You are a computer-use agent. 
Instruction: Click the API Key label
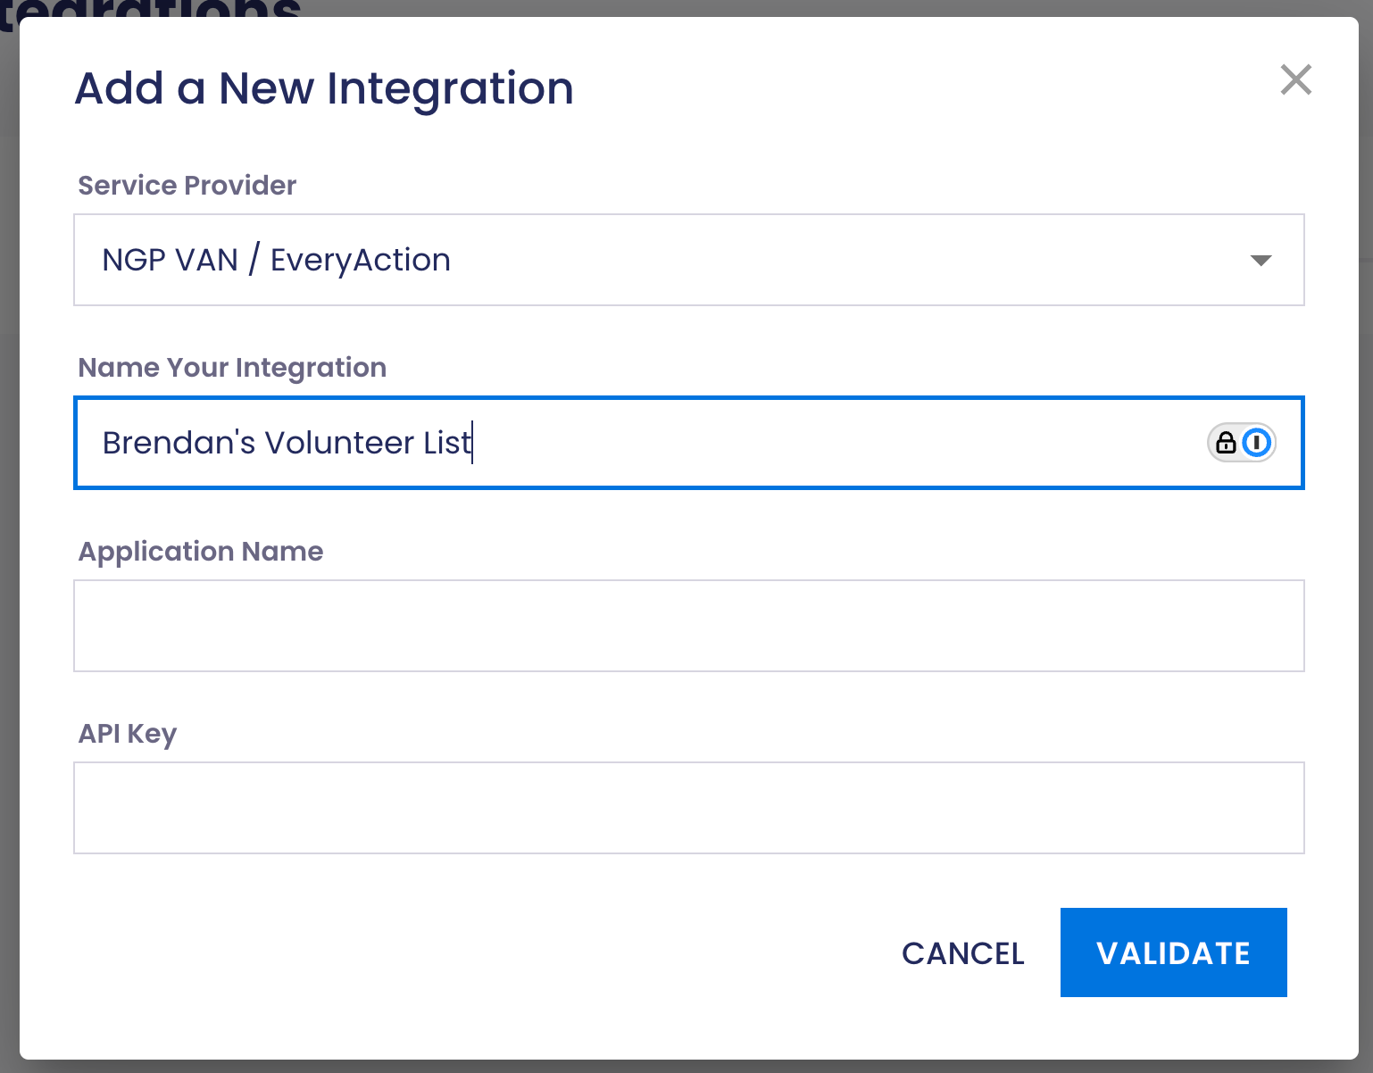(x=128, y=734)
